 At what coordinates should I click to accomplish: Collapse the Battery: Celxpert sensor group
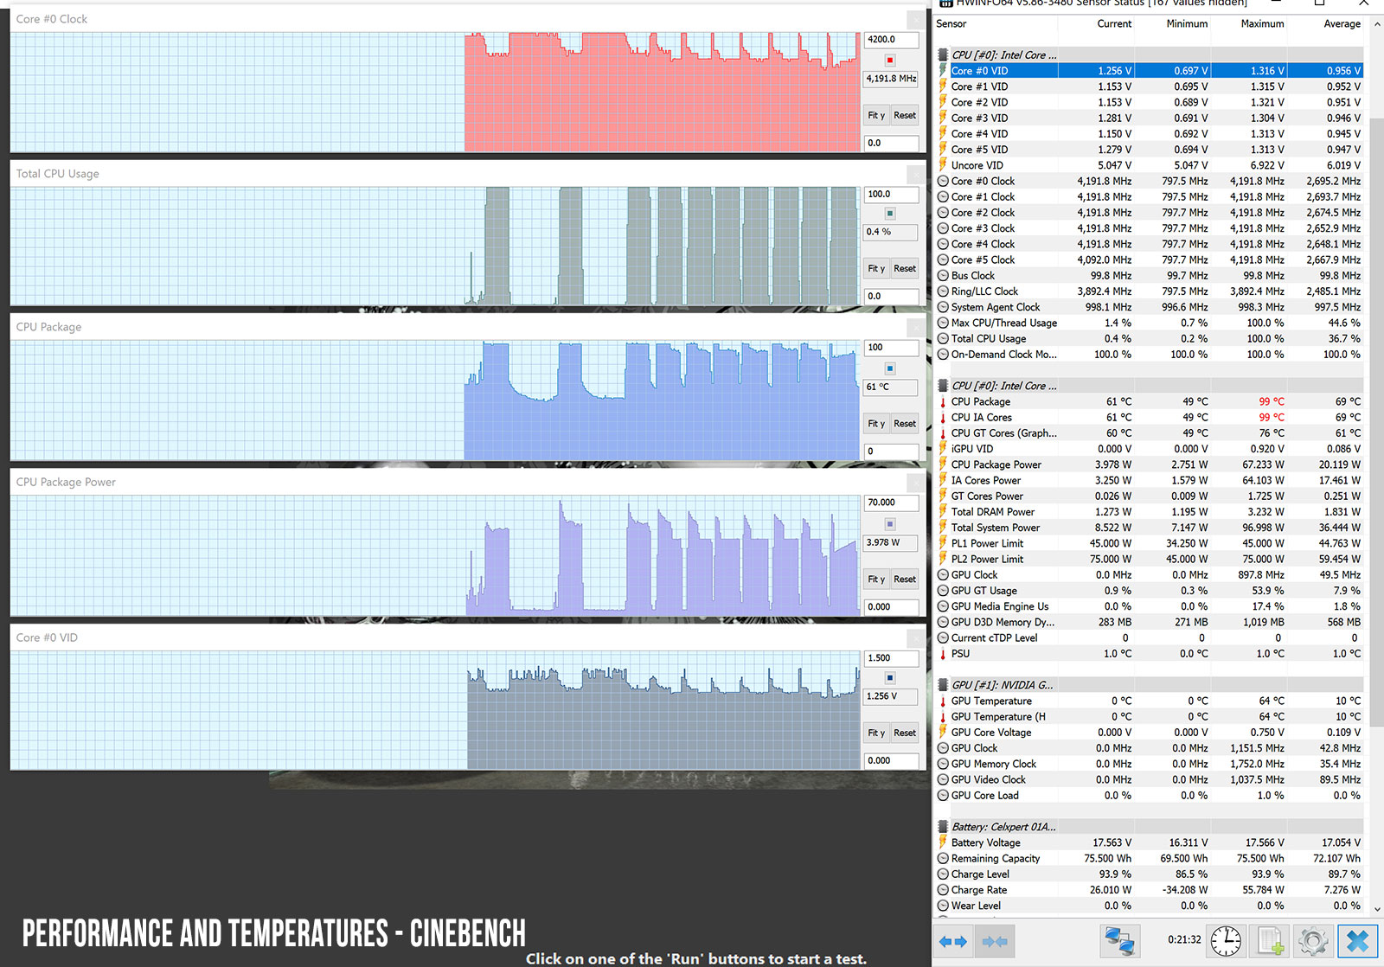[943, 827]
